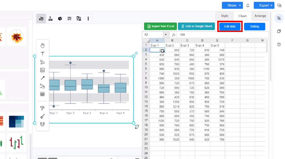Click the Export button
285x159 pixels.
click(264, 5)
